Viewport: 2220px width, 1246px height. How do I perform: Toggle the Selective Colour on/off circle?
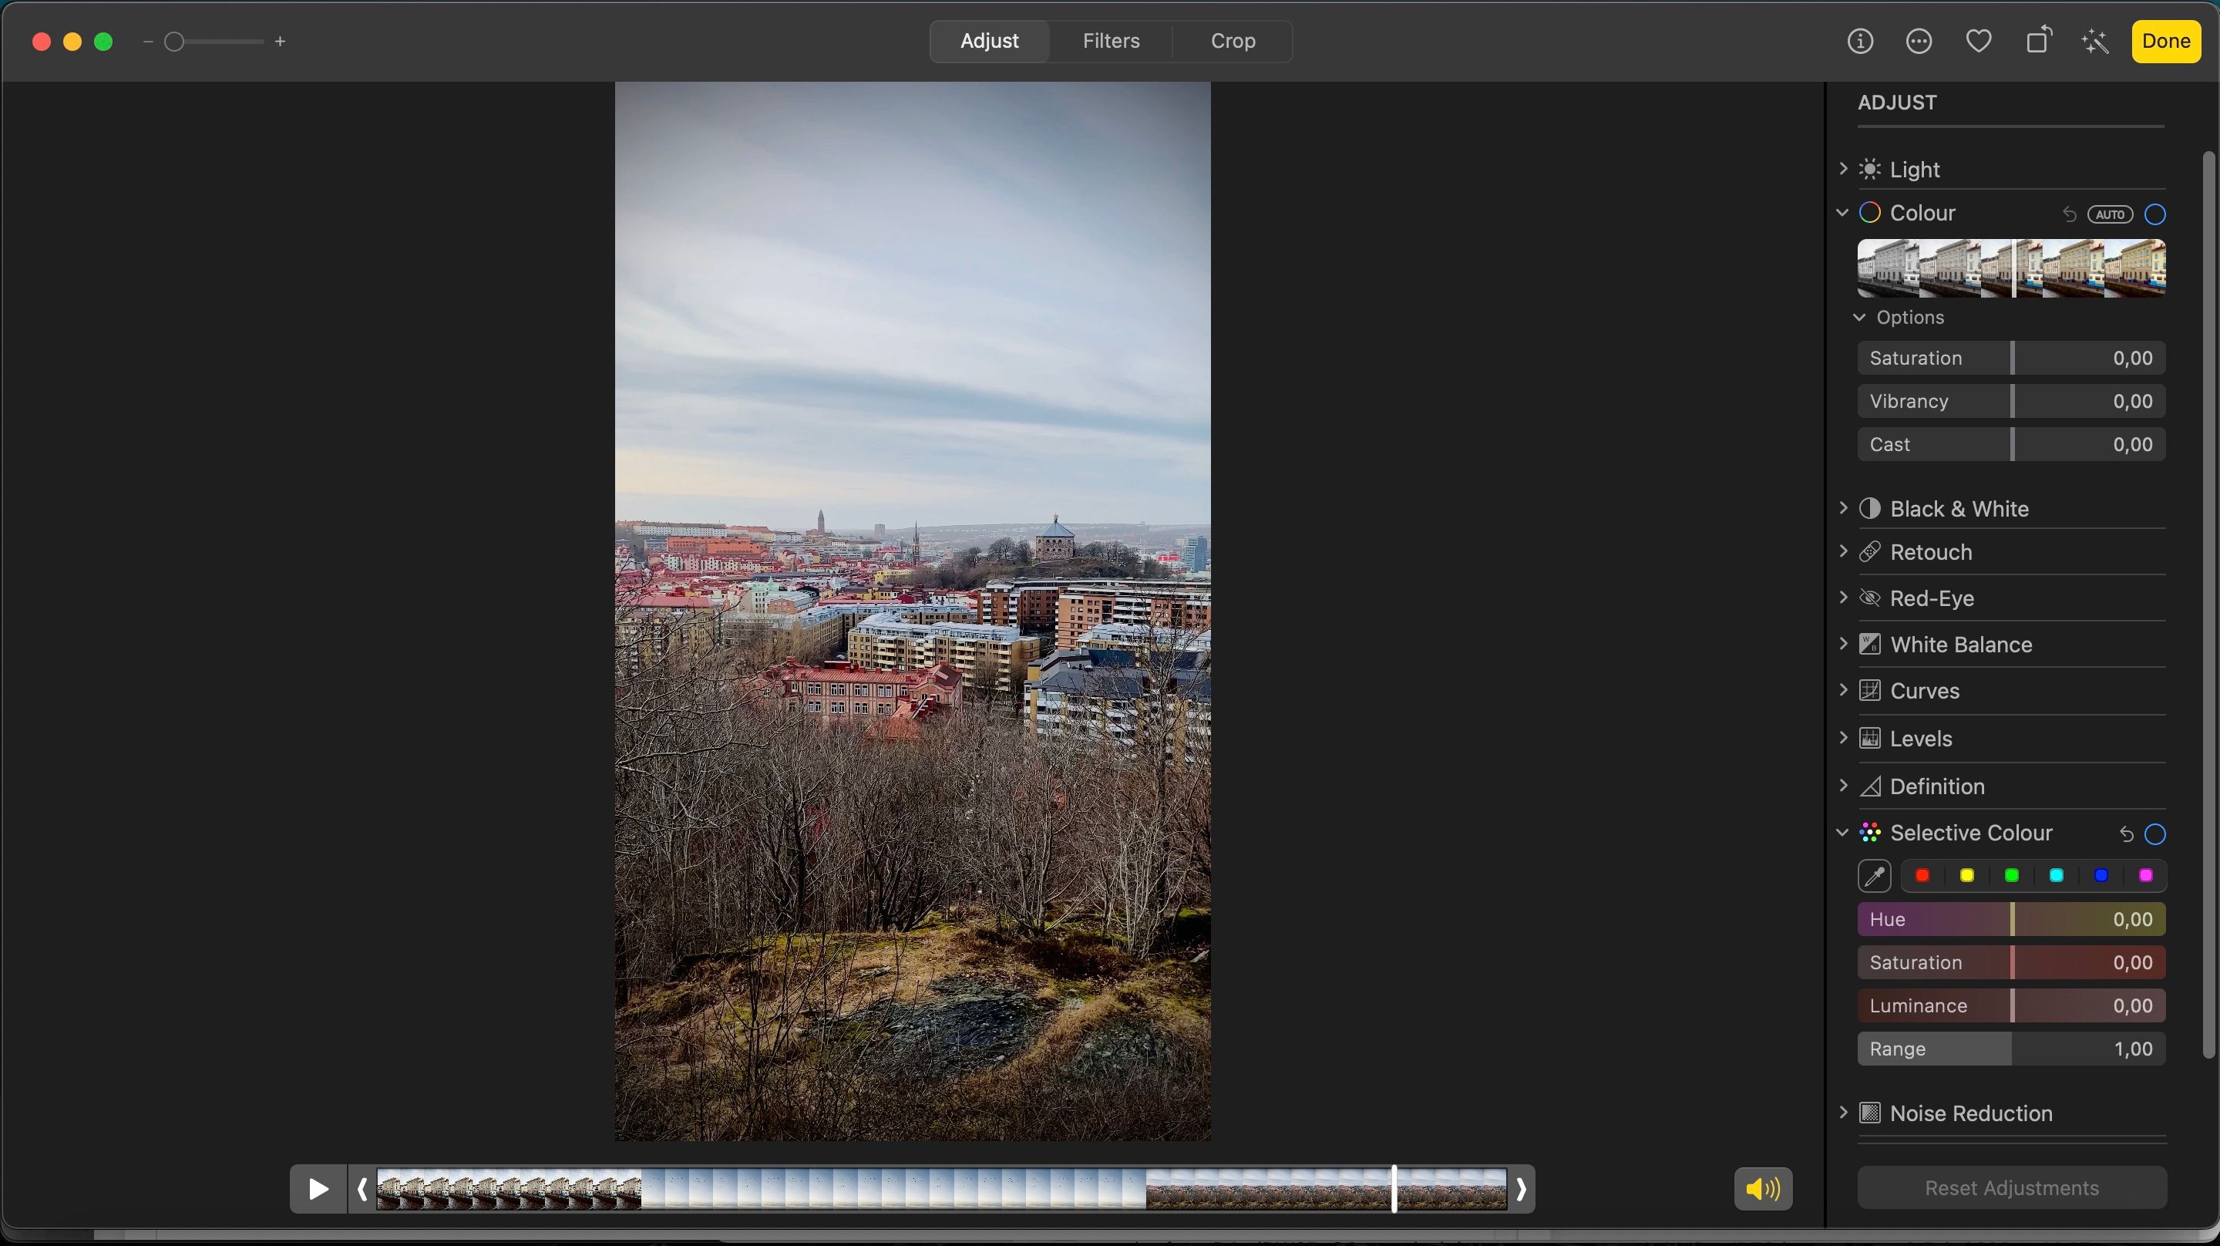pos(2154,833)
